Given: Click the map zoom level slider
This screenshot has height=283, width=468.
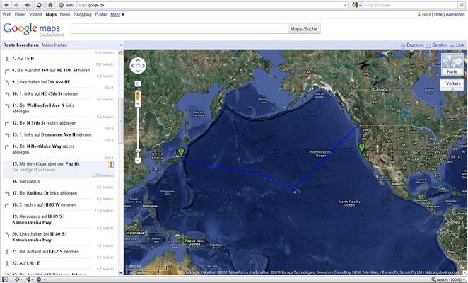Looking at the screenshot, I should pyautogui.click(x=138, y=120).
